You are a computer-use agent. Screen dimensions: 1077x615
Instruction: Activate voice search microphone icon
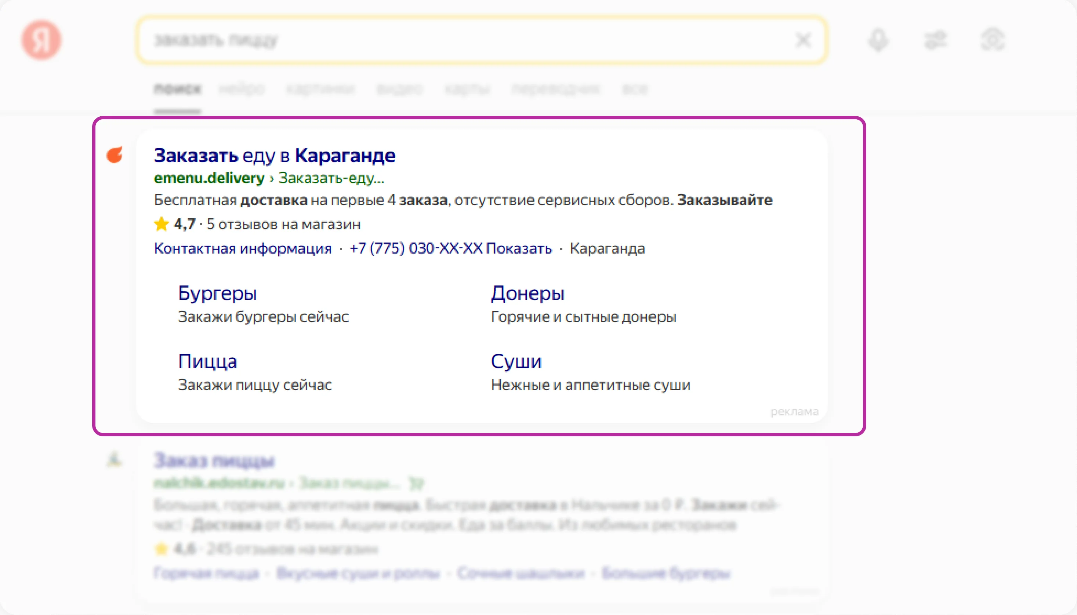[x=878, y=41]
